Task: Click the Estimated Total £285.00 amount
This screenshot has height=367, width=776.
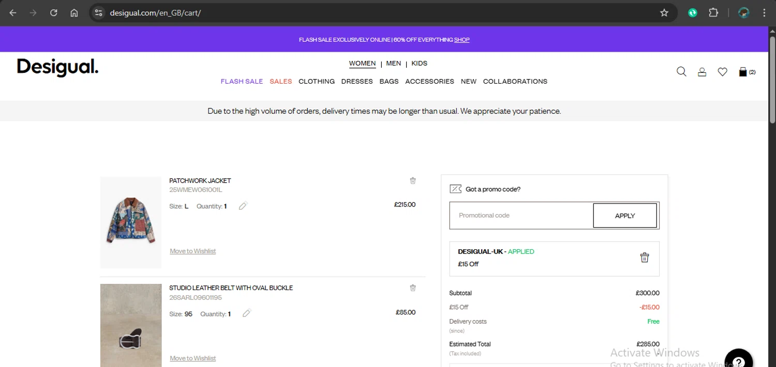Action: [648, 344]
